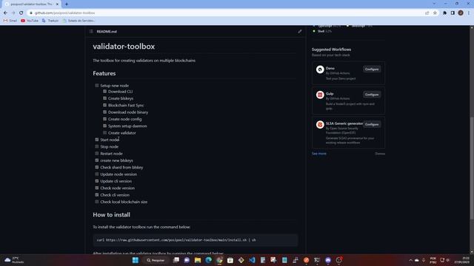
Task: Open the Windows Start menu
Action: pos(136,260)
